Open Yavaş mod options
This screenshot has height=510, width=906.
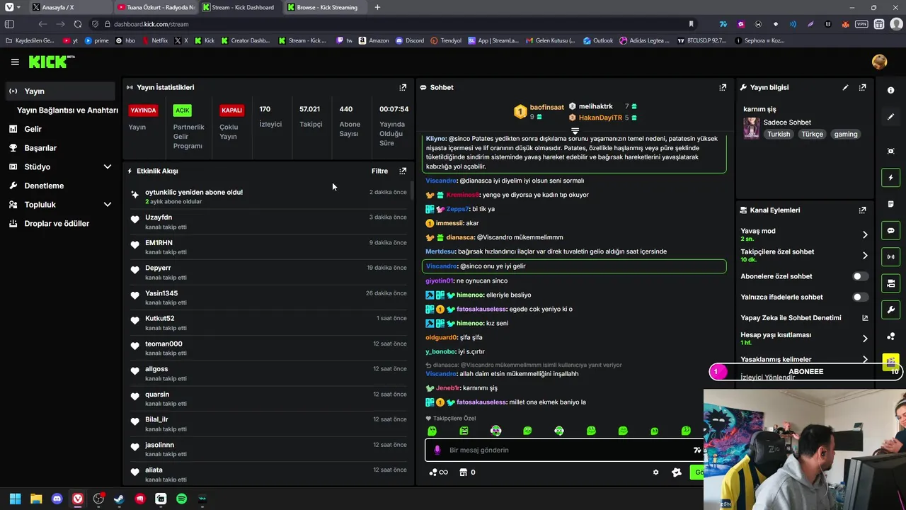[803, 234]
